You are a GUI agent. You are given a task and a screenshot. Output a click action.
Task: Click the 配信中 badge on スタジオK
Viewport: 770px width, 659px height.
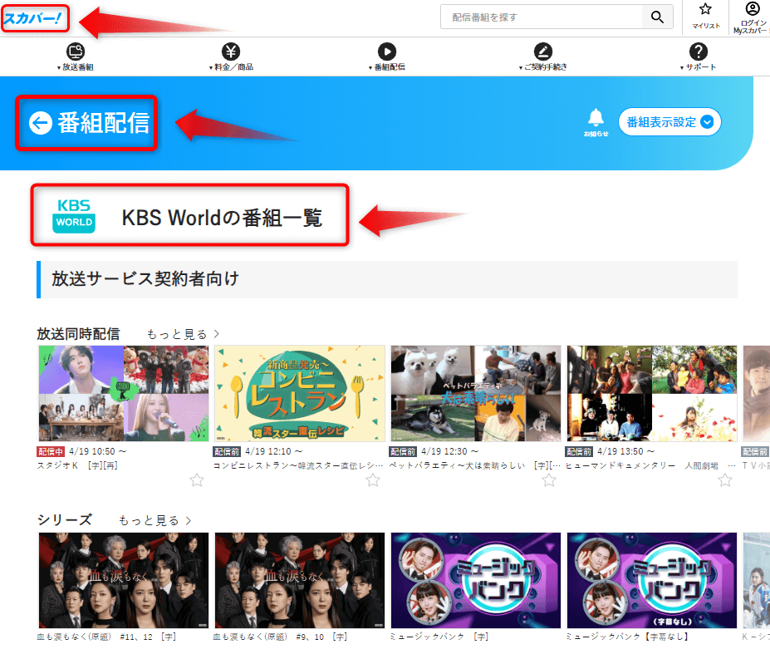point(51,451)
